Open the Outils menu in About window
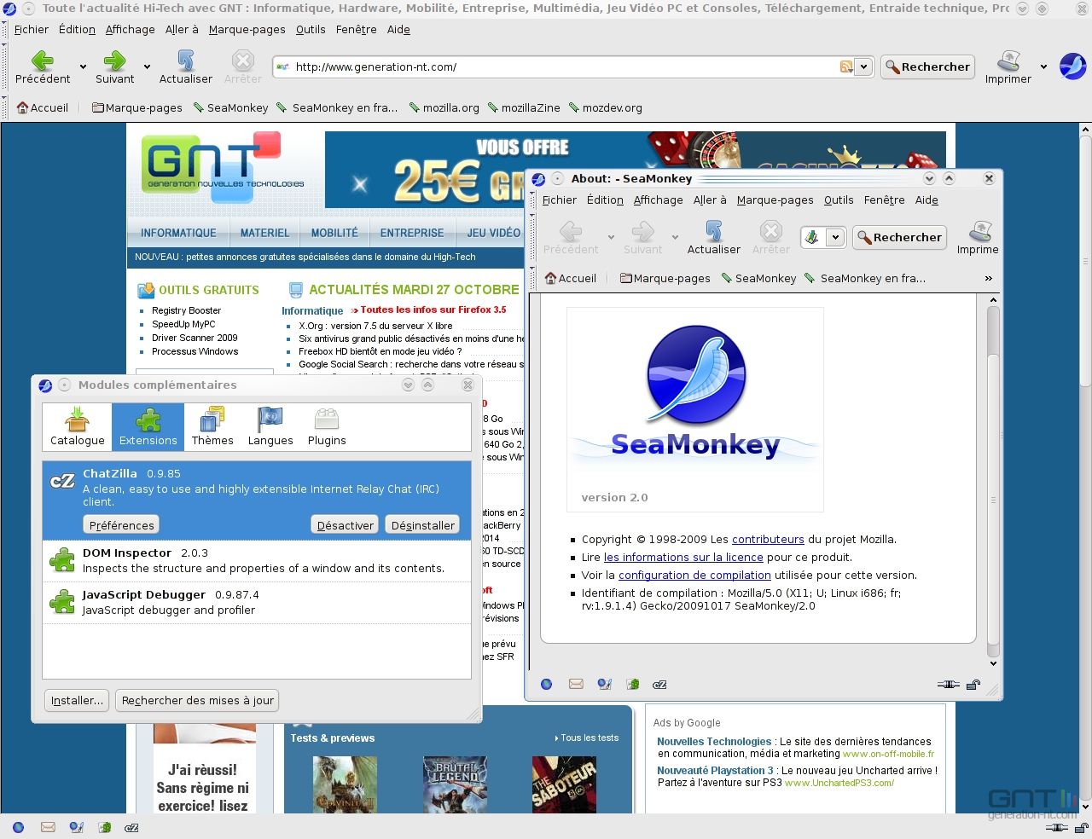The width and height of the screenshot is (1092, 839). [839, 200]
